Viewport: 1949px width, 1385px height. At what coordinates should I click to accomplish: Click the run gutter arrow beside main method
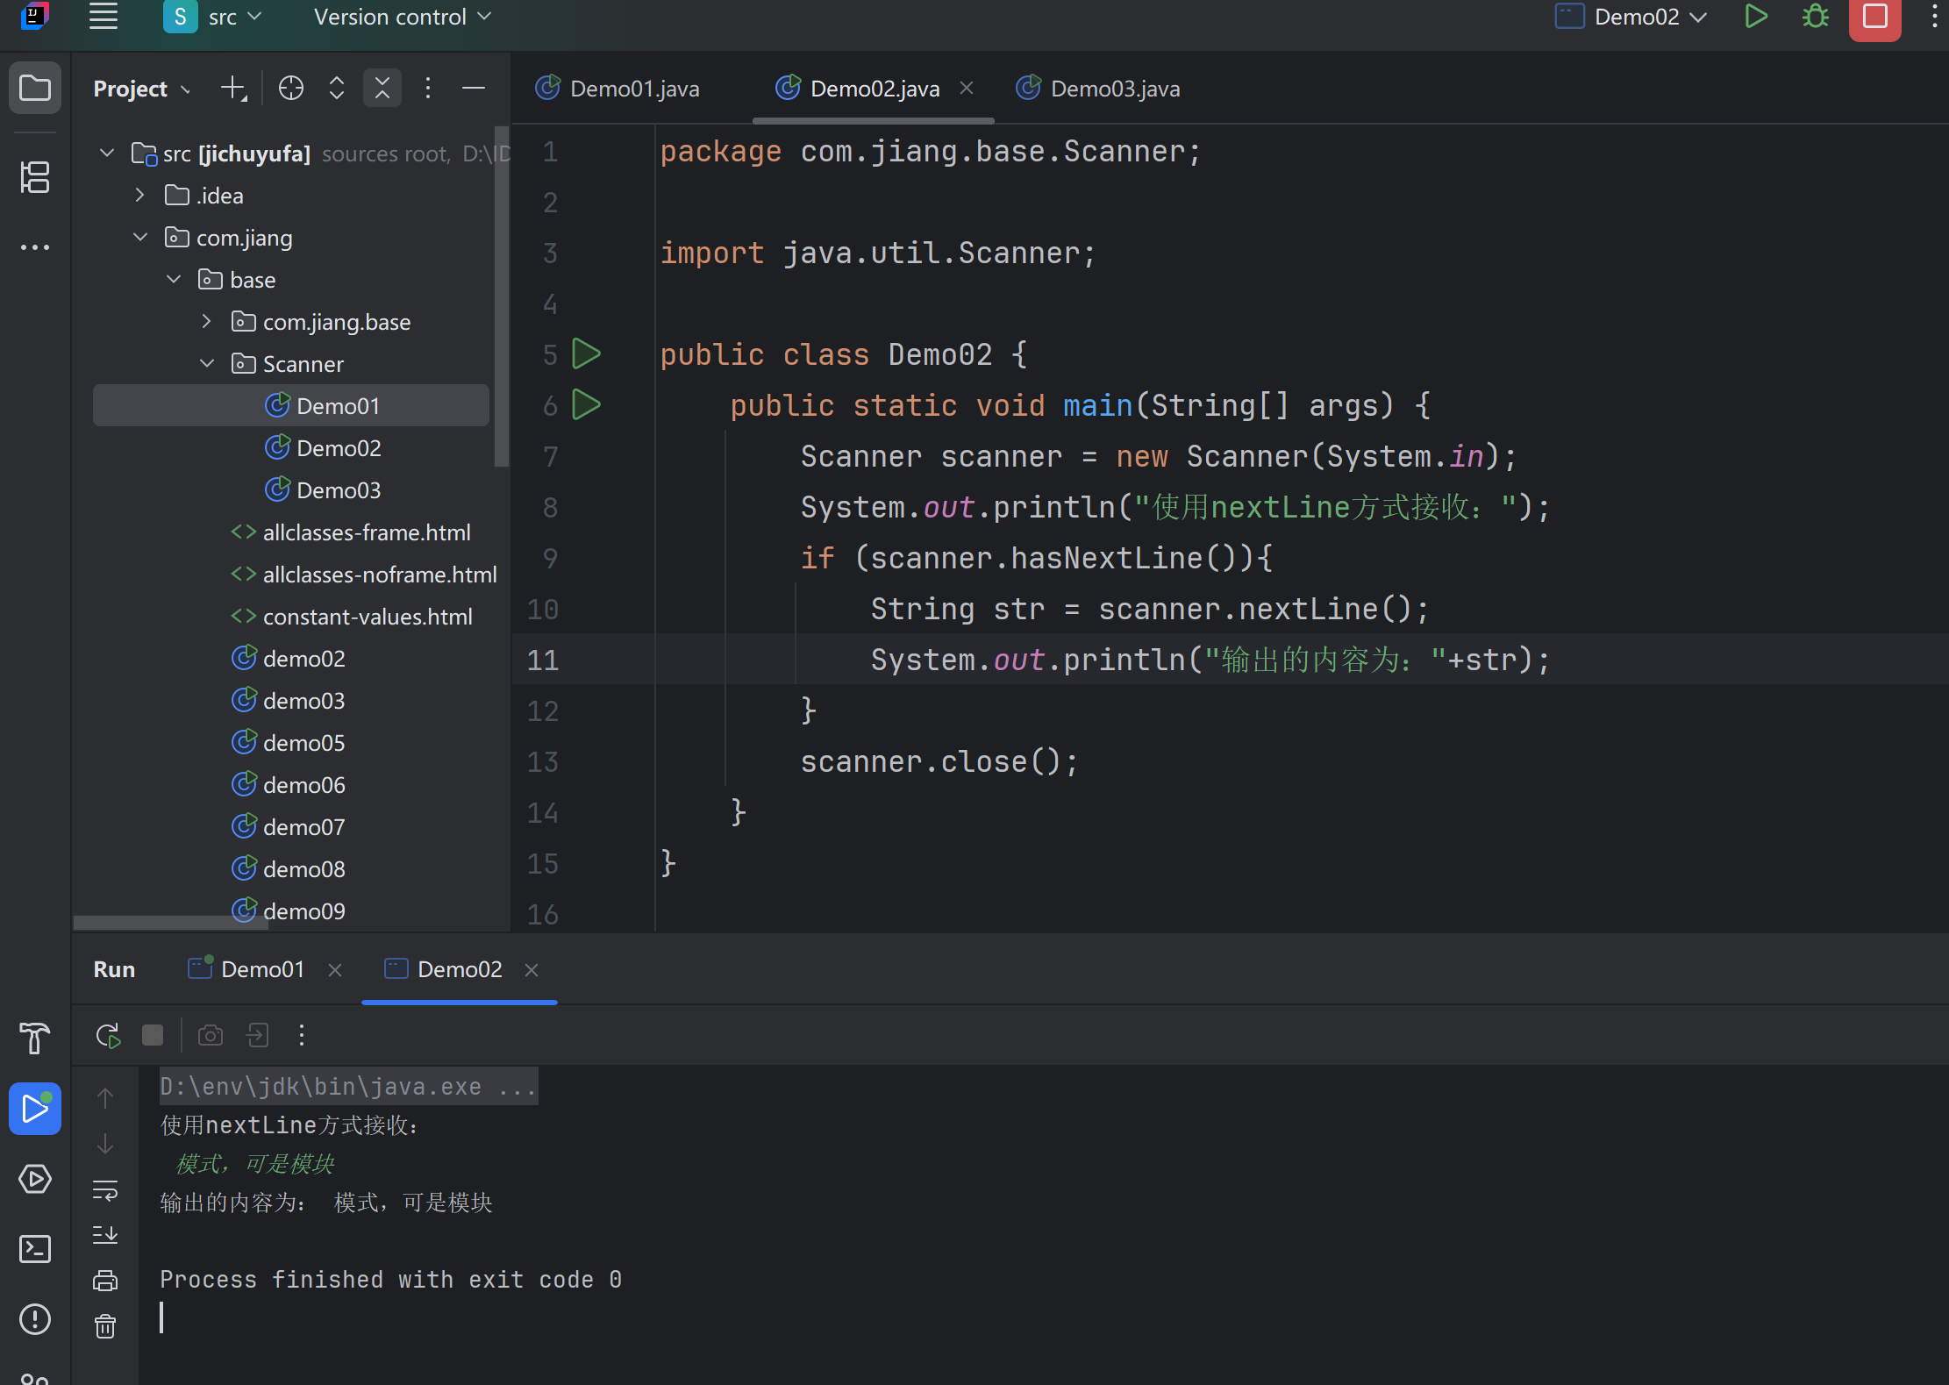point(586,405)
